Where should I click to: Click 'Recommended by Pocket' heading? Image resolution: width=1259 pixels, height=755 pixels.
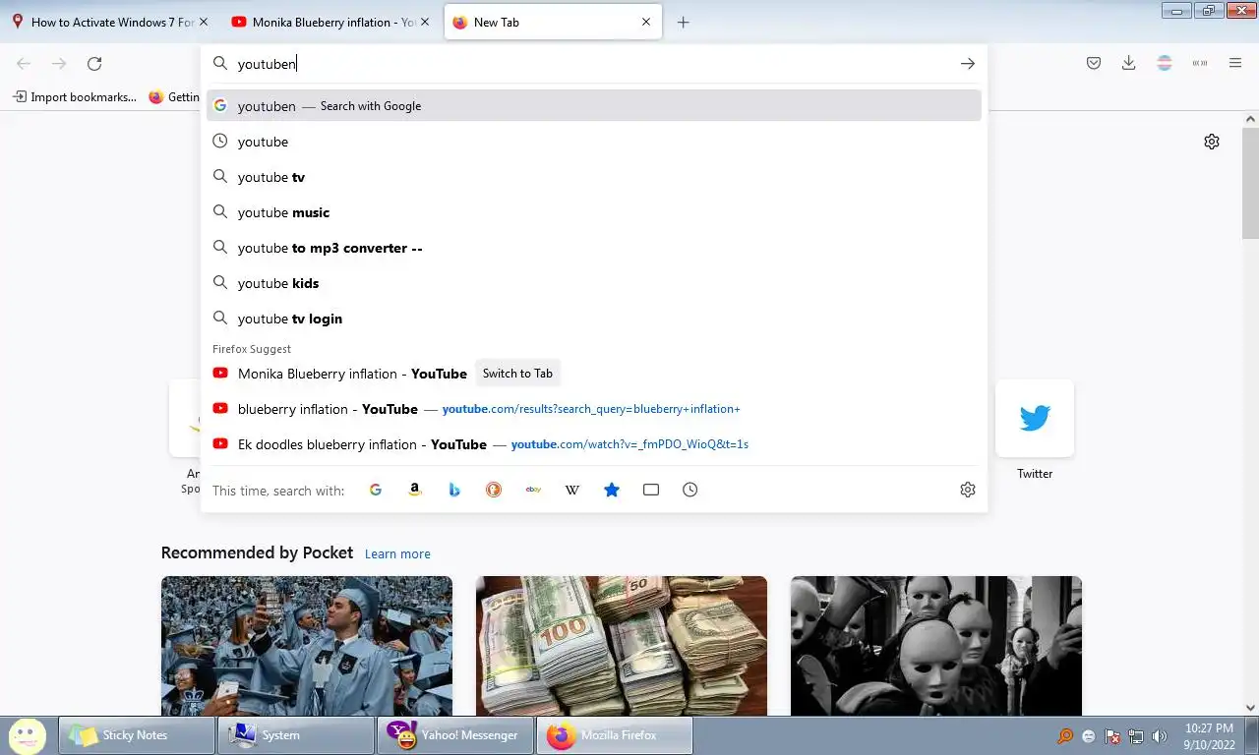click(257, 552)
